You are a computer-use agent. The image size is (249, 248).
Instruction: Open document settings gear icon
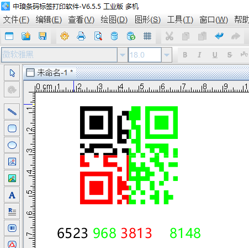point(65,36)
